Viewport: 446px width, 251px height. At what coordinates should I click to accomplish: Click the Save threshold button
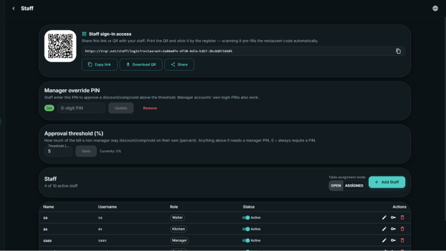(x=86, y=151)
